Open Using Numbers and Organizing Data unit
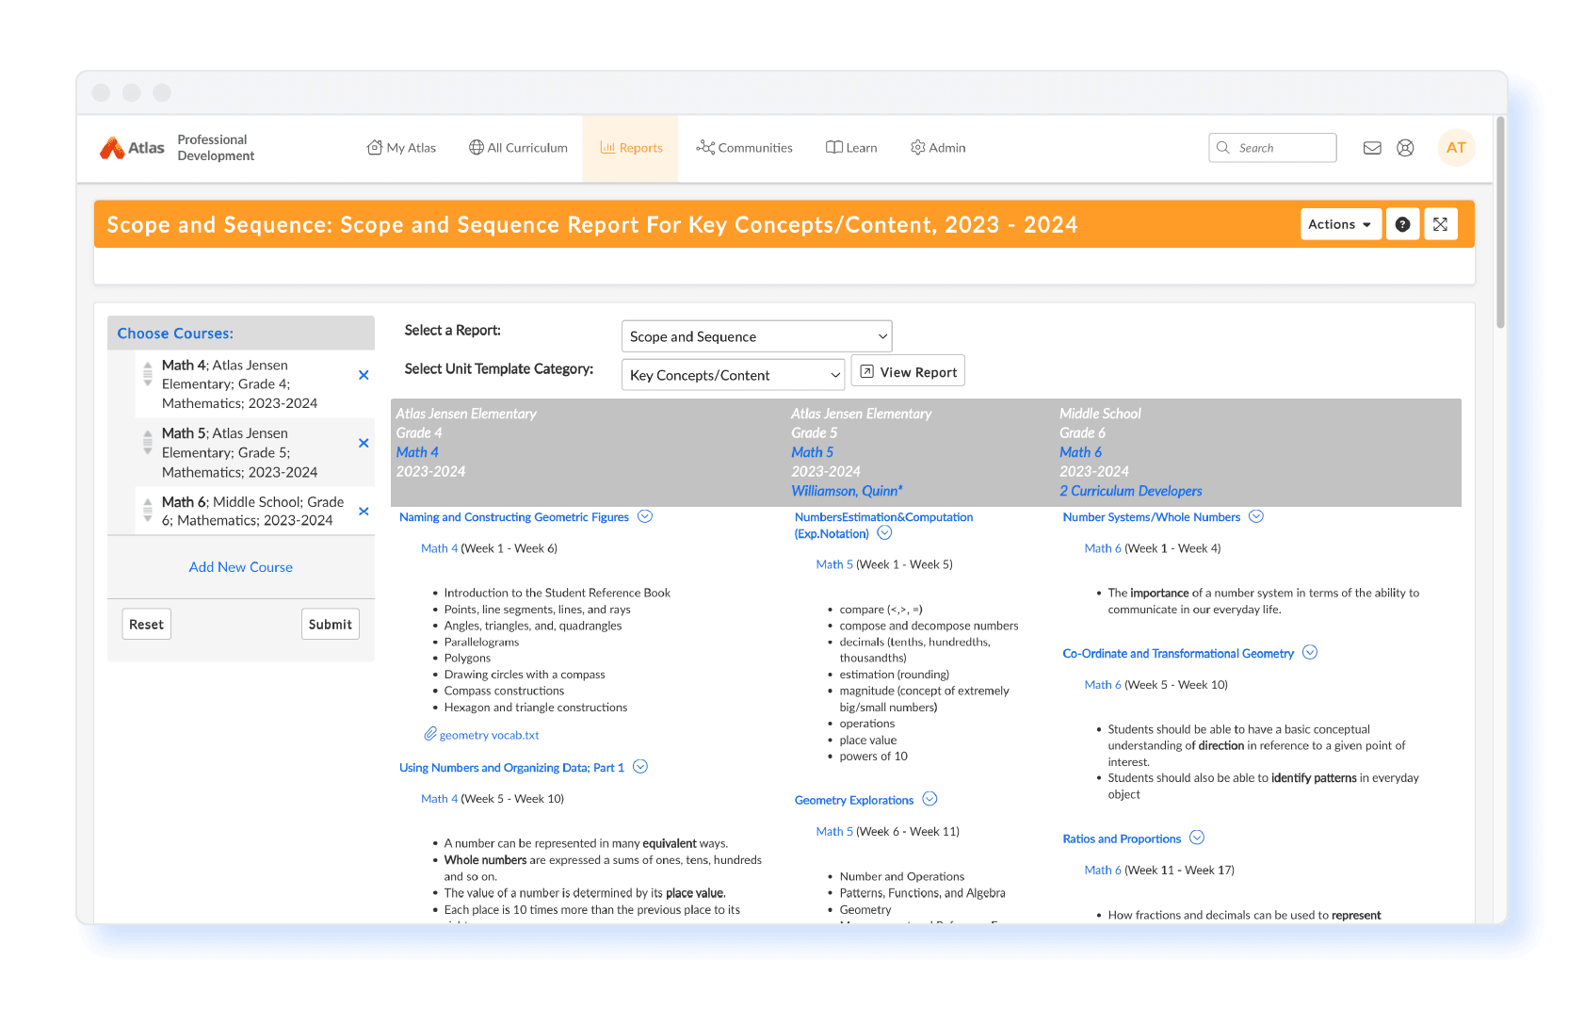 (x=511, y=768)
